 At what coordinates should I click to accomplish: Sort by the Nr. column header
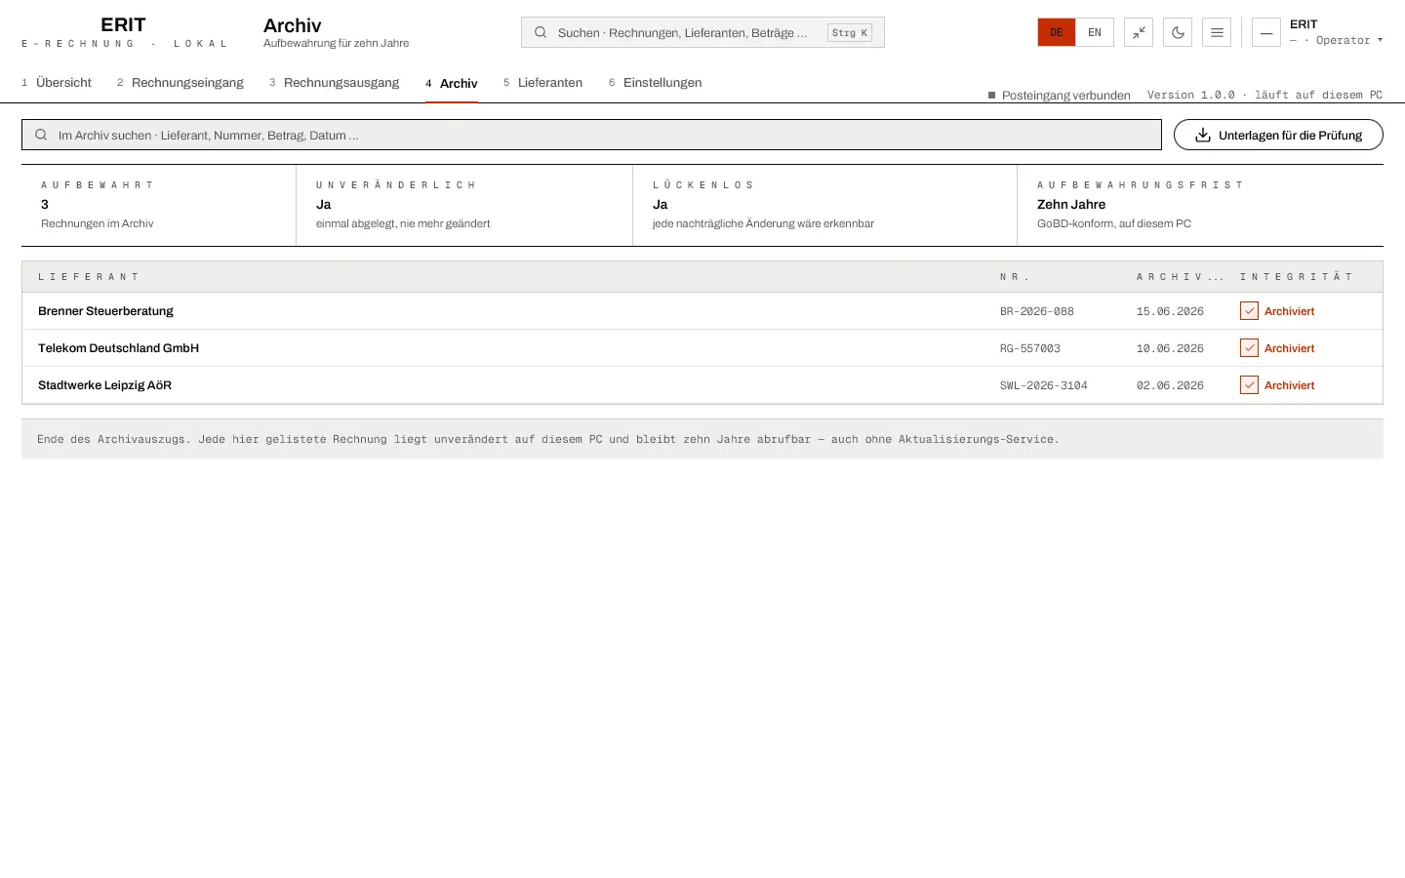[x=1015, y=277]
